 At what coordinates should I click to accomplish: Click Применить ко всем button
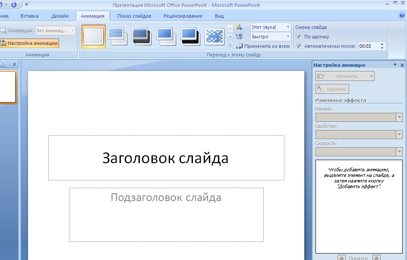(x=263, y=46)
